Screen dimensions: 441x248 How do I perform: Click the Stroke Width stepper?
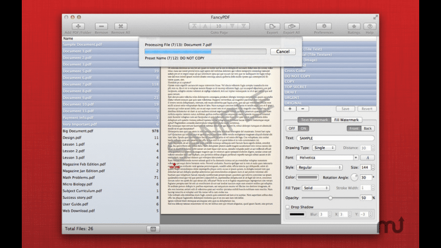click(x=373, y=188)
